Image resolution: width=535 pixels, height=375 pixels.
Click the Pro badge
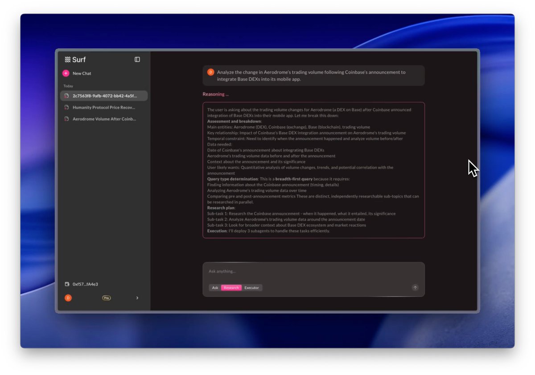[x=107, y=298]
